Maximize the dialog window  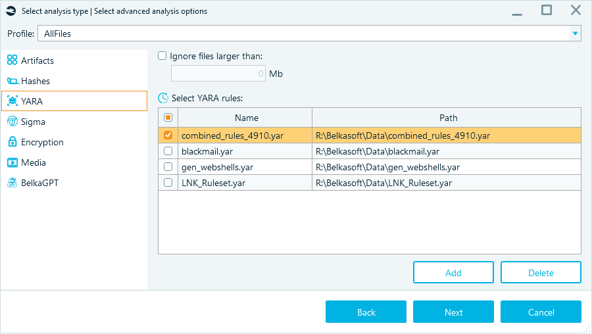pos(547,10)
